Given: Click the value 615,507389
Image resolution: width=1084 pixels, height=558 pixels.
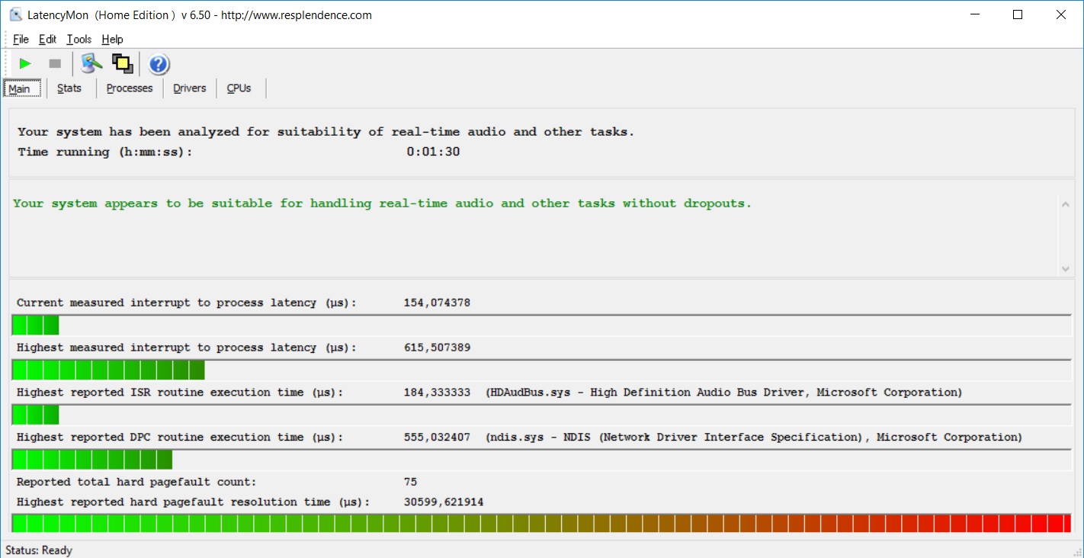Looking at the screenshot, I should point(437,348).
